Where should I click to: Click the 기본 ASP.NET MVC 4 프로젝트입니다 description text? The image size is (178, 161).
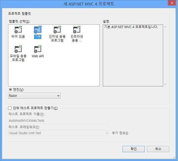point(131,27)
